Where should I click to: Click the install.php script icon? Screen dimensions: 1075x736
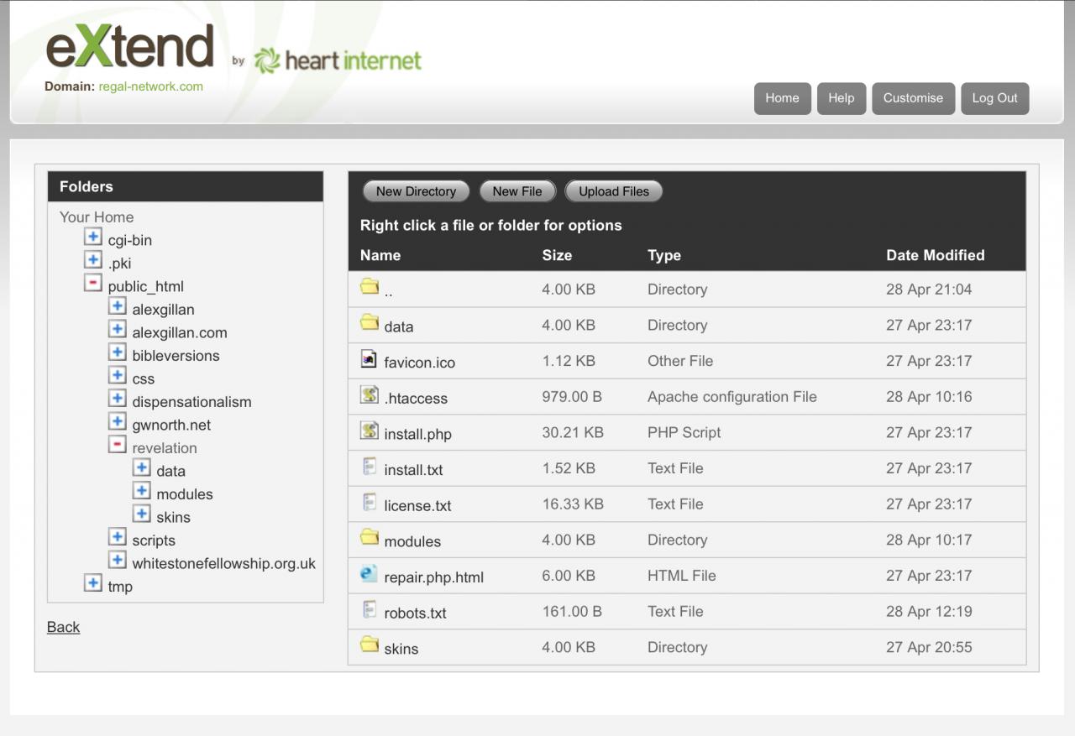(370, 431)
